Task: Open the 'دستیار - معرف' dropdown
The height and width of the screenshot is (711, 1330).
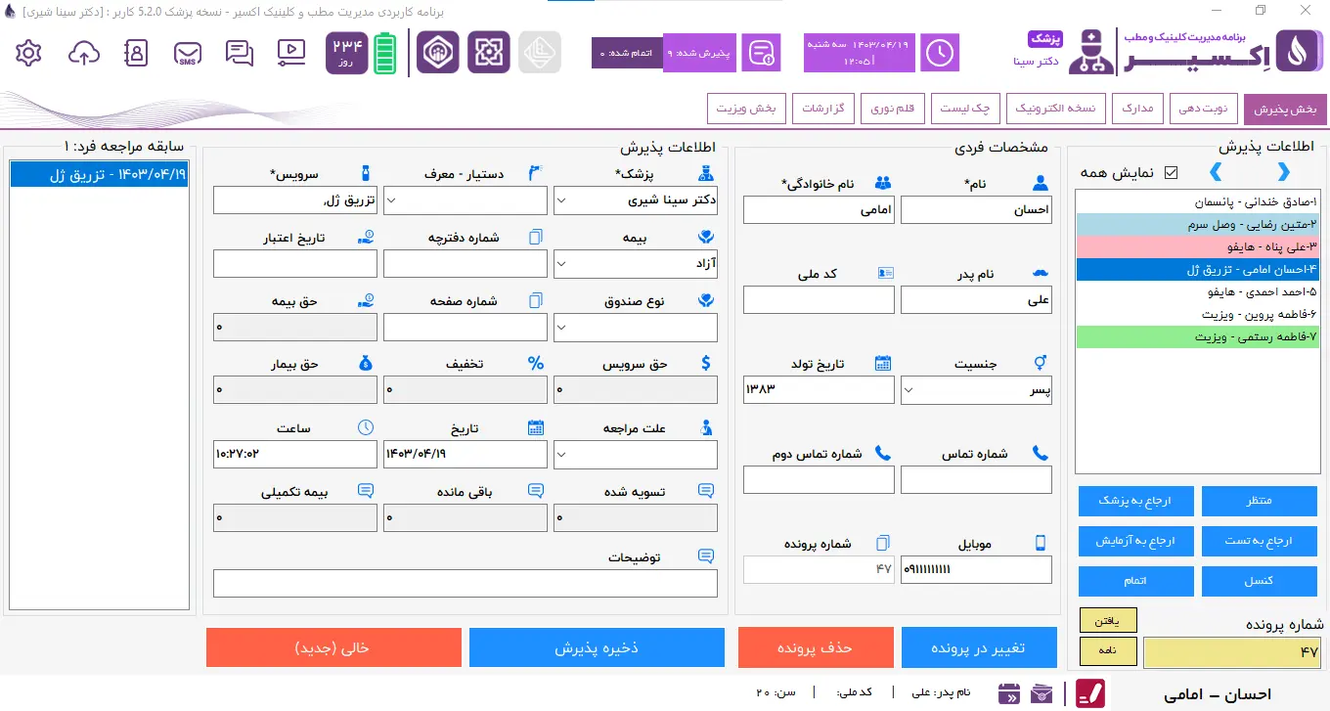Action: [465, 200]
